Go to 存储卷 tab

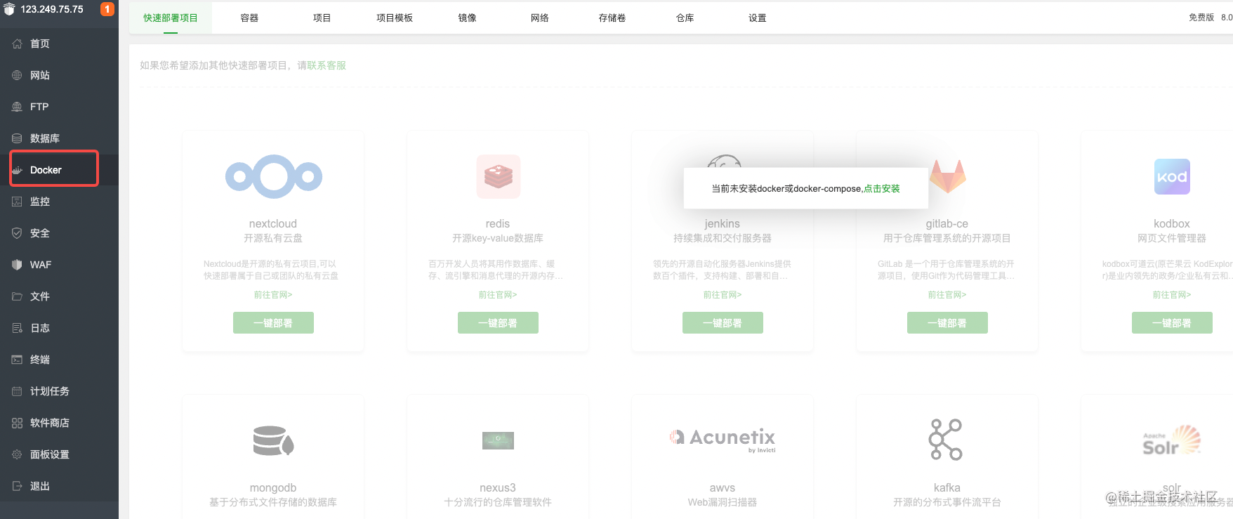click(612, 18)
